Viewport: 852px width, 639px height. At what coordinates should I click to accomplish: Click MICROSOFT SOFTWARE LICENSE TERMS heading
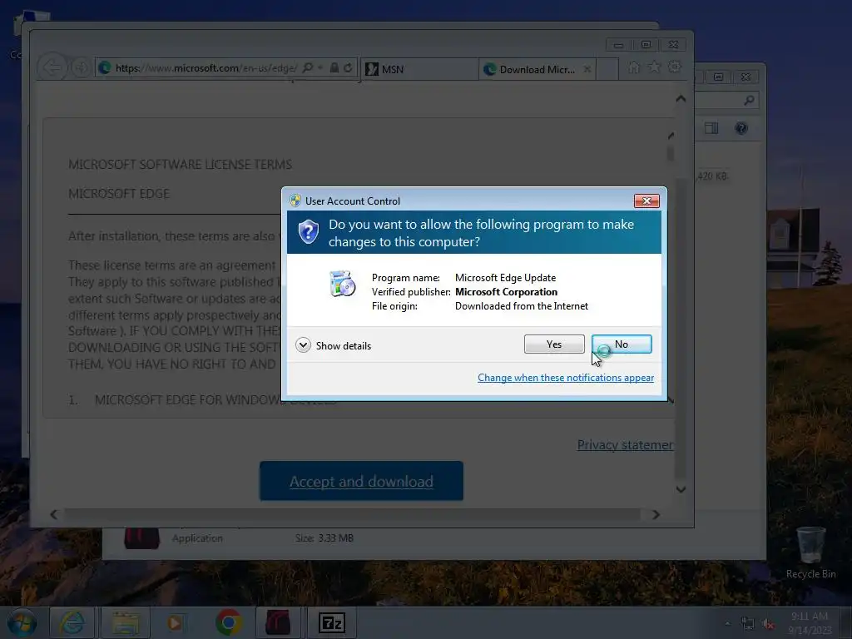point(180,164)
